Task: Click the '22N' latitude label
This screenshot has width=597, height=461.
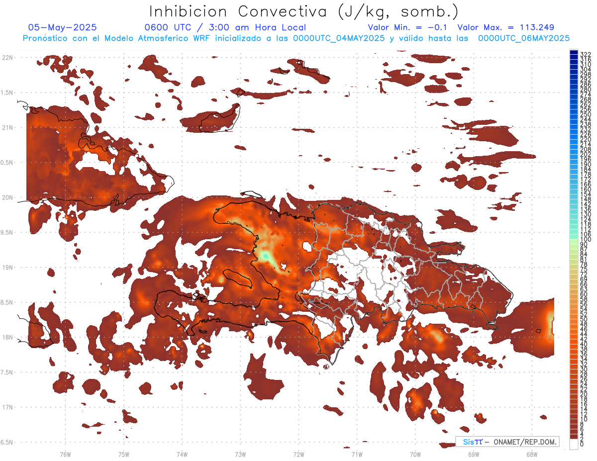Action: [x=7, y=58]
